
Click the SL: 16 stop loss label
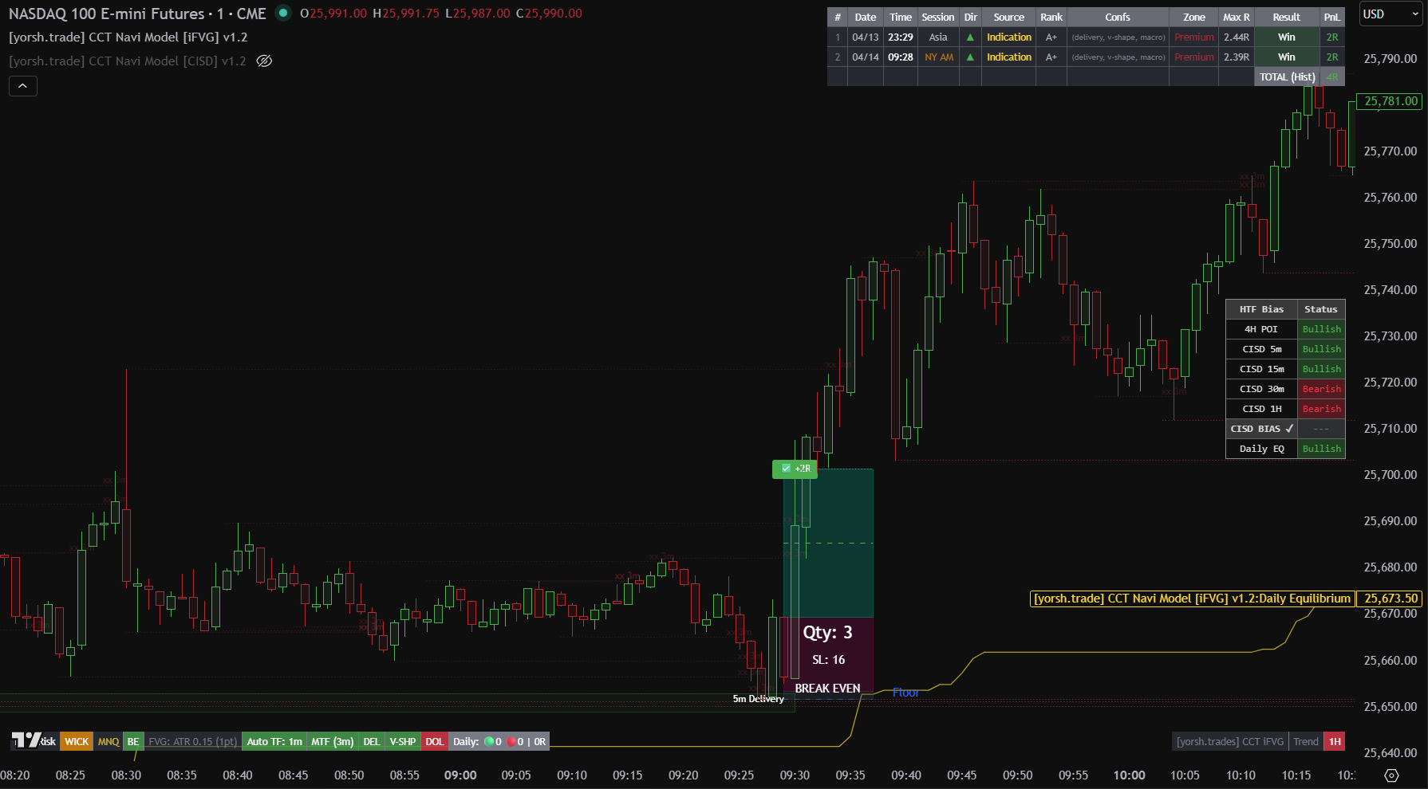828,659
